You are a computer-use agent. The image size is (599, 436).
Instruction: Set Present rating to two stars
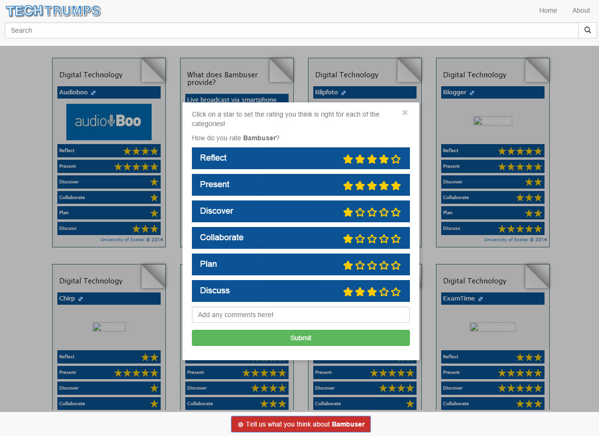[x=360, y=186]
